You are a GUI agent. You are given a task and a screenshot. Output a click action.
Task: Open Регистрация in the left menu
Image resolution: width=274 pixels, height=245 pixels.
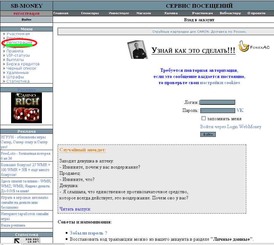click(x=19, y=43)
